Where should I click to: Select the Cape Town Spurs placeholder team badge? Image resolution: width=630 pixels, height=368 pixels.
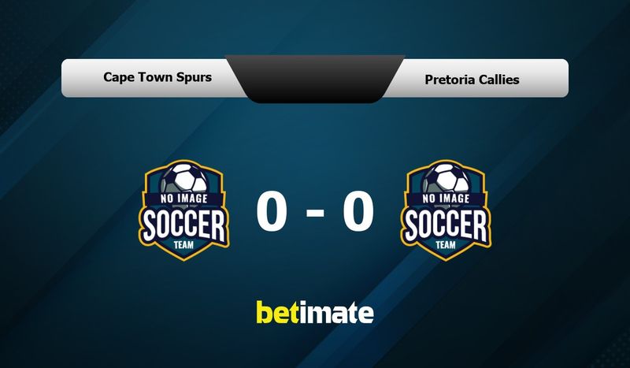[184, 210]
